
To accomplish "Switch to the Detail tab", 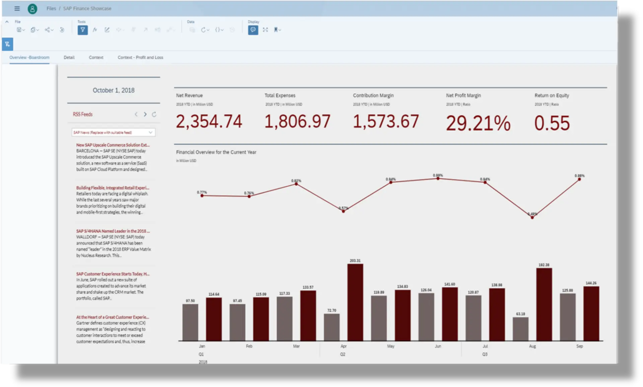I will coord(69,57).
